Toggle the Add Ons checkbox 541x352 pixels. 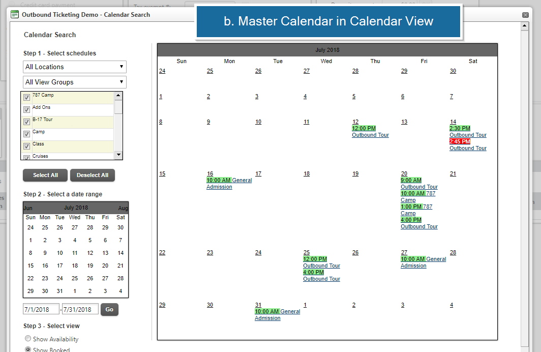[27, 110]
